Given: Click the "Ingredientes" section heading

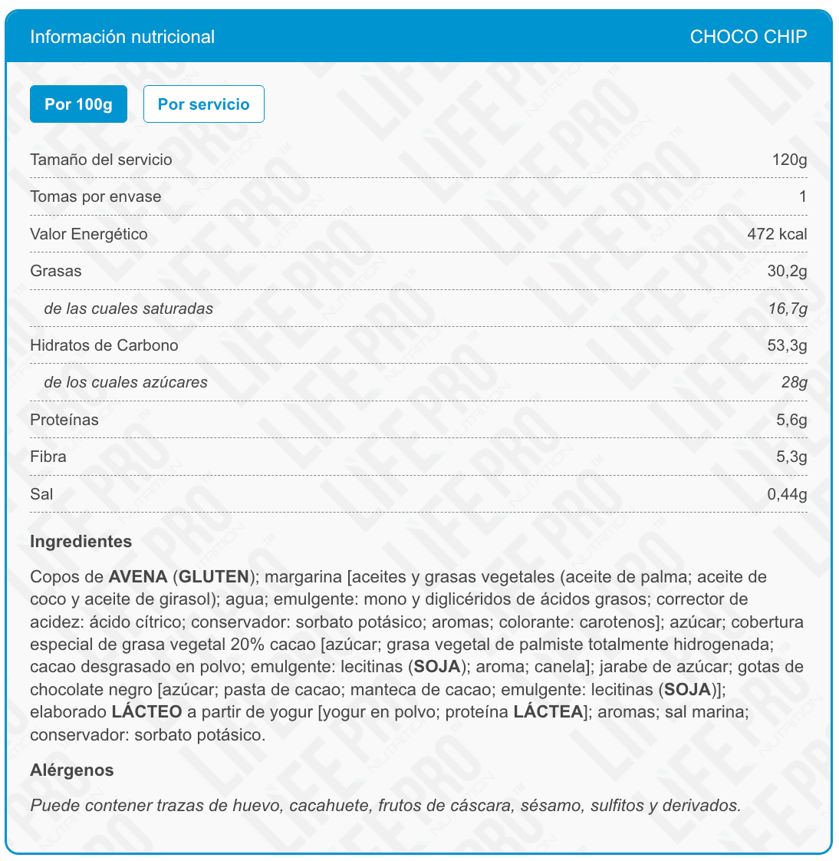Looking at the screenshot, I should pos(81,541).
